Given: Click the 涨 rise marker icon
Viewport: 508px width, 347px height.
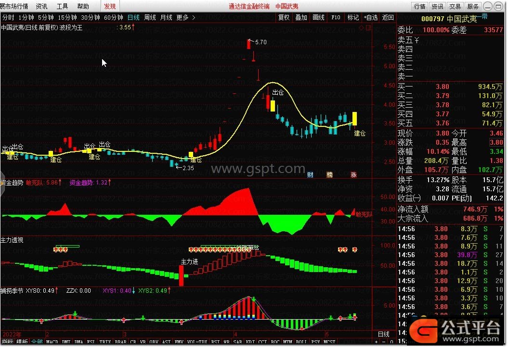Looking at the screenshot, I should tap(353, 175).
